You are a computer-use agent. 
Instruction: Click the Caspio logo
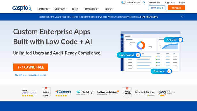(x=22, y=8)
